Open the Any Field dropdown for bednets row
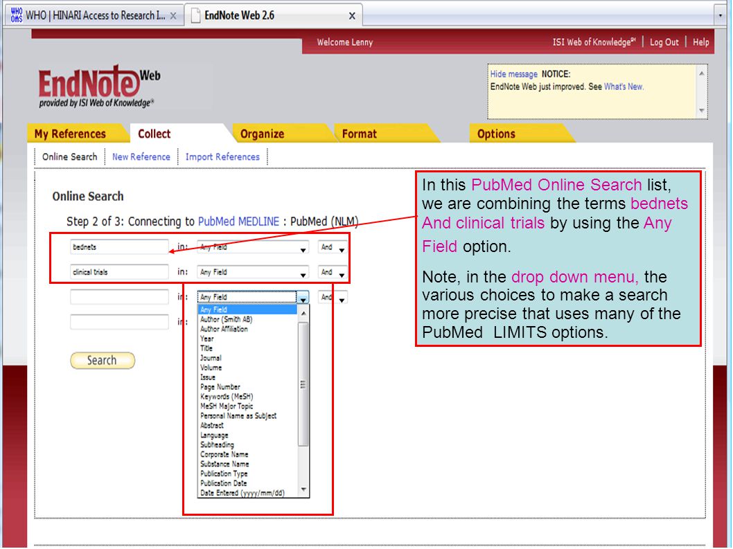Image resolution: width=733 pixels, height=549 pixels. [x=253, y=247]
